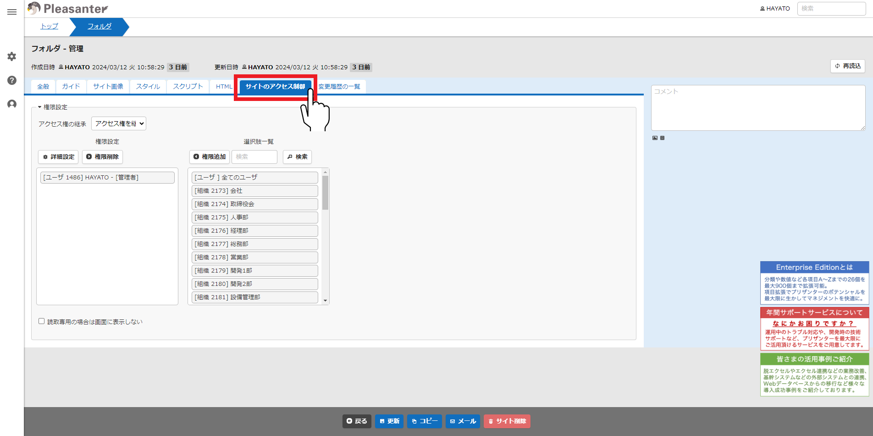The image size is (873, 436).
Task: Collapse the 権限設定 section
Action: pyautogui.click(x=53, y=107)
